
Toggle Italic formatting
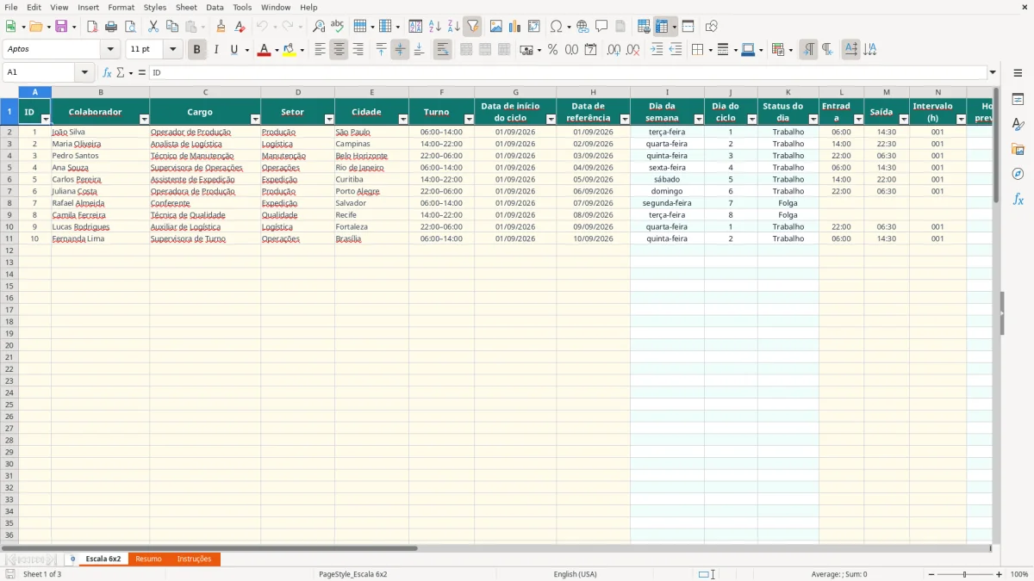click(x=216, y=50)
